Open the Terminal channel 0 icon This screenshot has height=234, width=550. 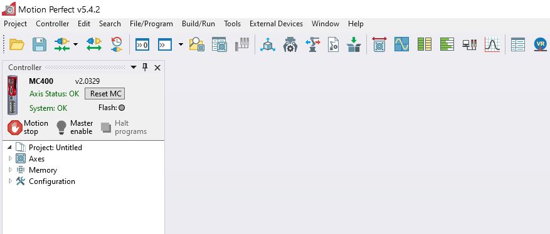(x=142, y=45)
